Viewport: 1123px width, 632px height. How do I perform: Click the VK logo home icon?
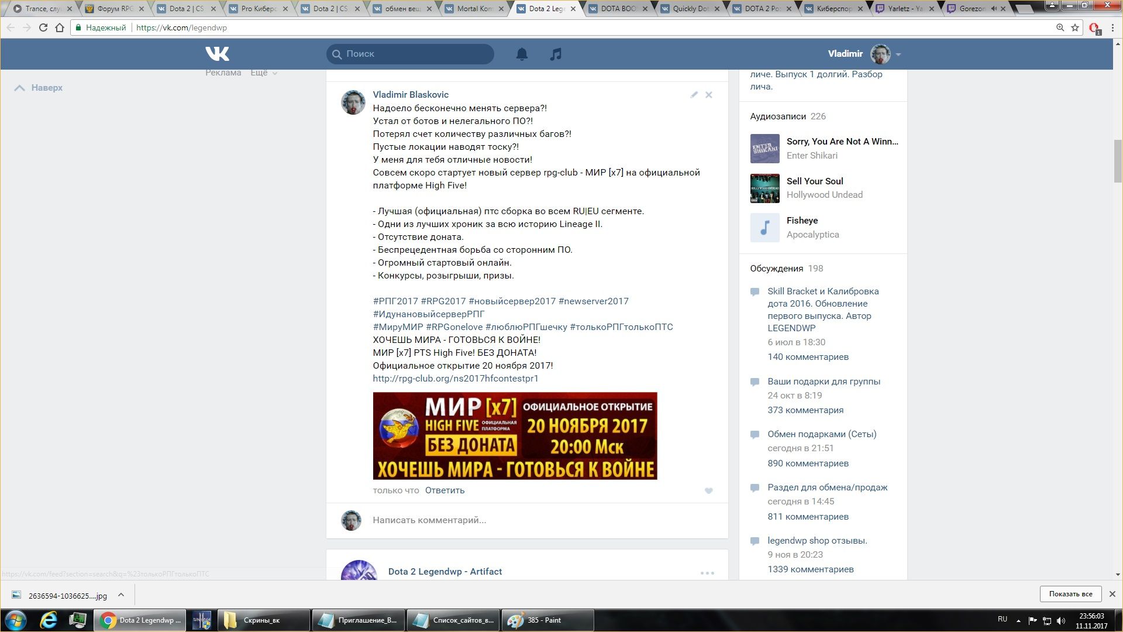(217, 54)
